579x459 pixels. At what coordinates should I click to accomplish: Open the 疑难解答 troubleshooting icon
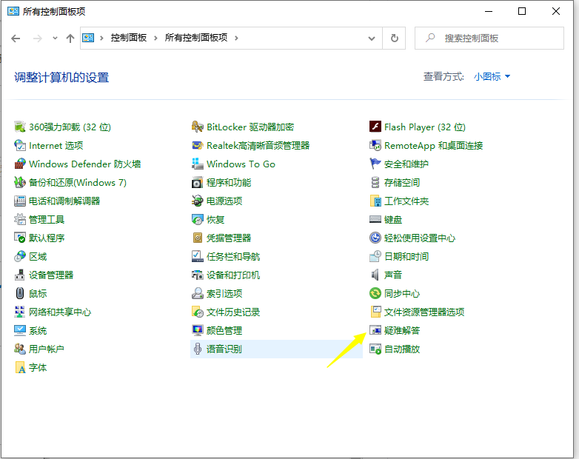click(x=375, y=331)
